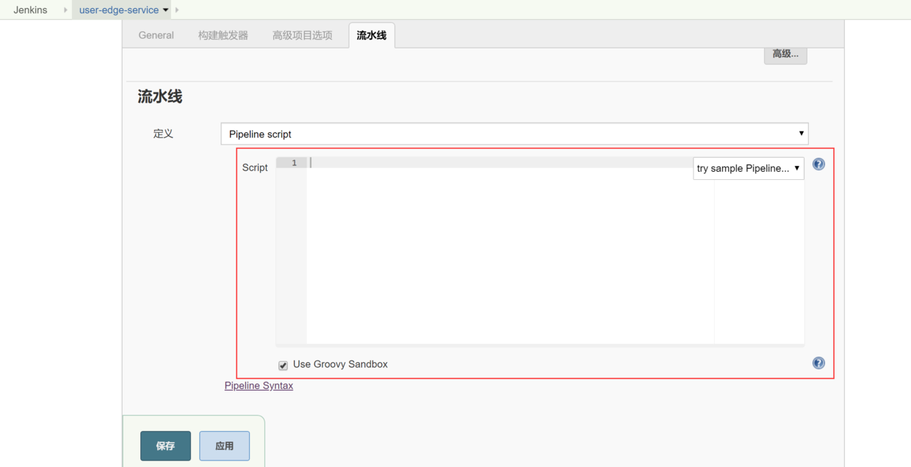Viewport: 911px width, 467px height.
Task: Switch to the General tab
Action: click(x=155, y=35)
